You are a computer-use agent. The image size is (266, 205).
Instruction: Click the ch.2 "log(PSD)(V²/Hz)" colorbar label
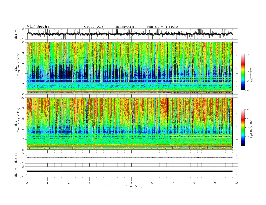pyautogui.click(x=251, y=129)
